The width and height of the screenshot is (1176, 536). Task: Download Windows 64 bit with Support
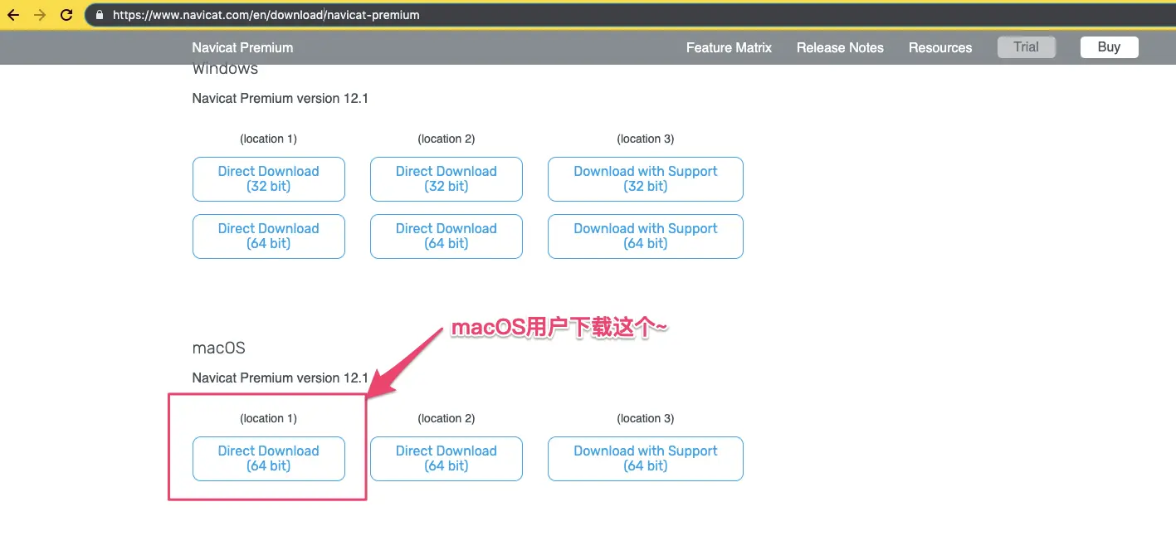(x=646, y=236)
